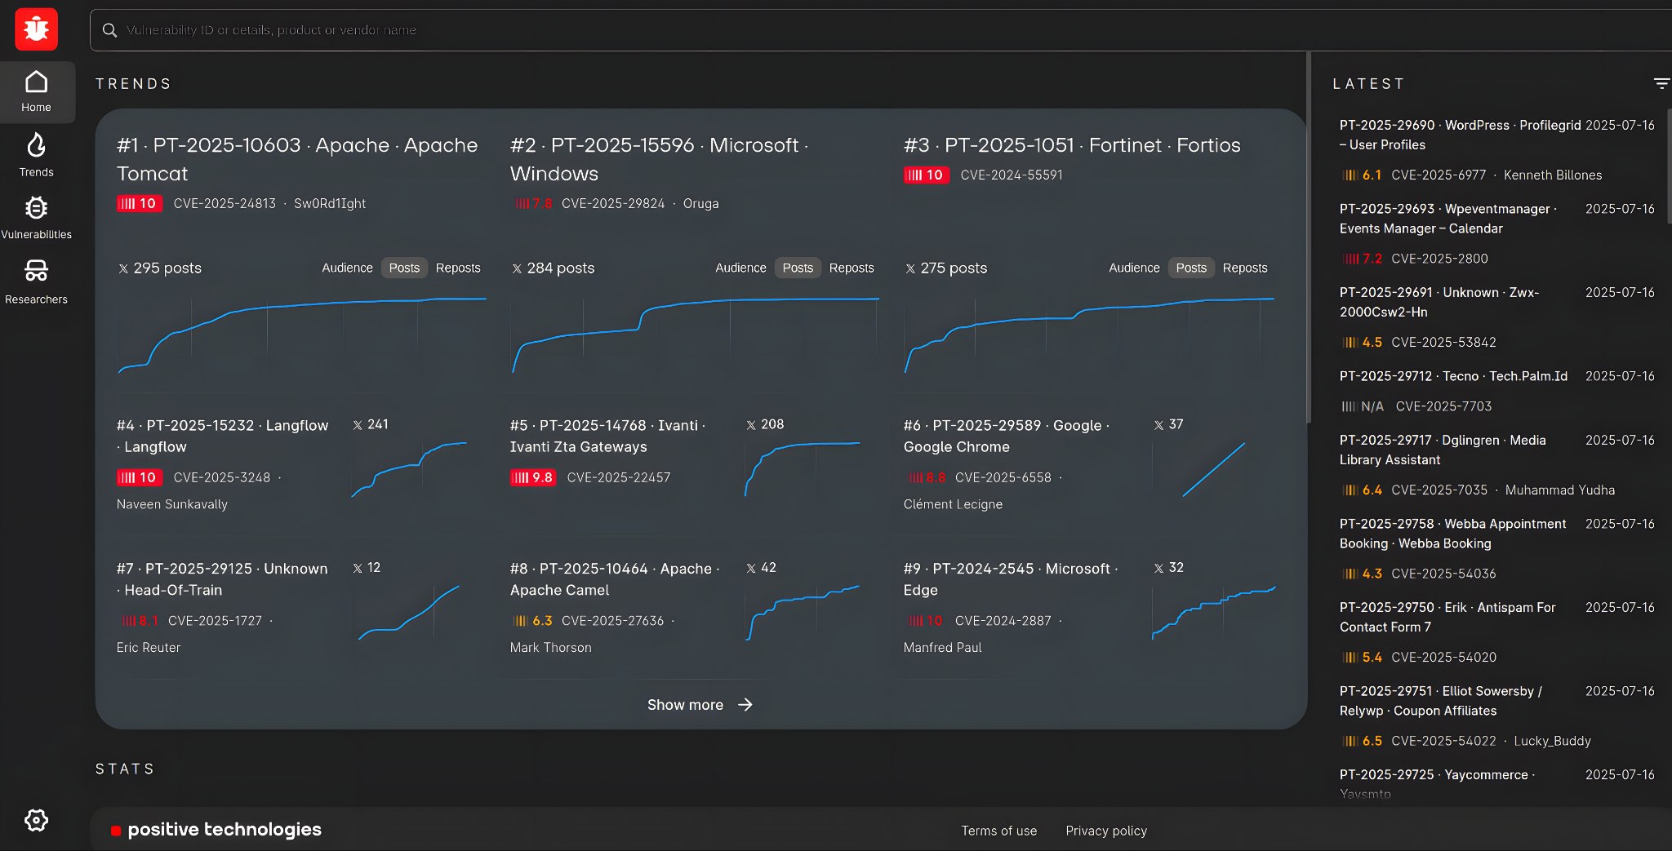Open Terms of use link

pos(998,831)
